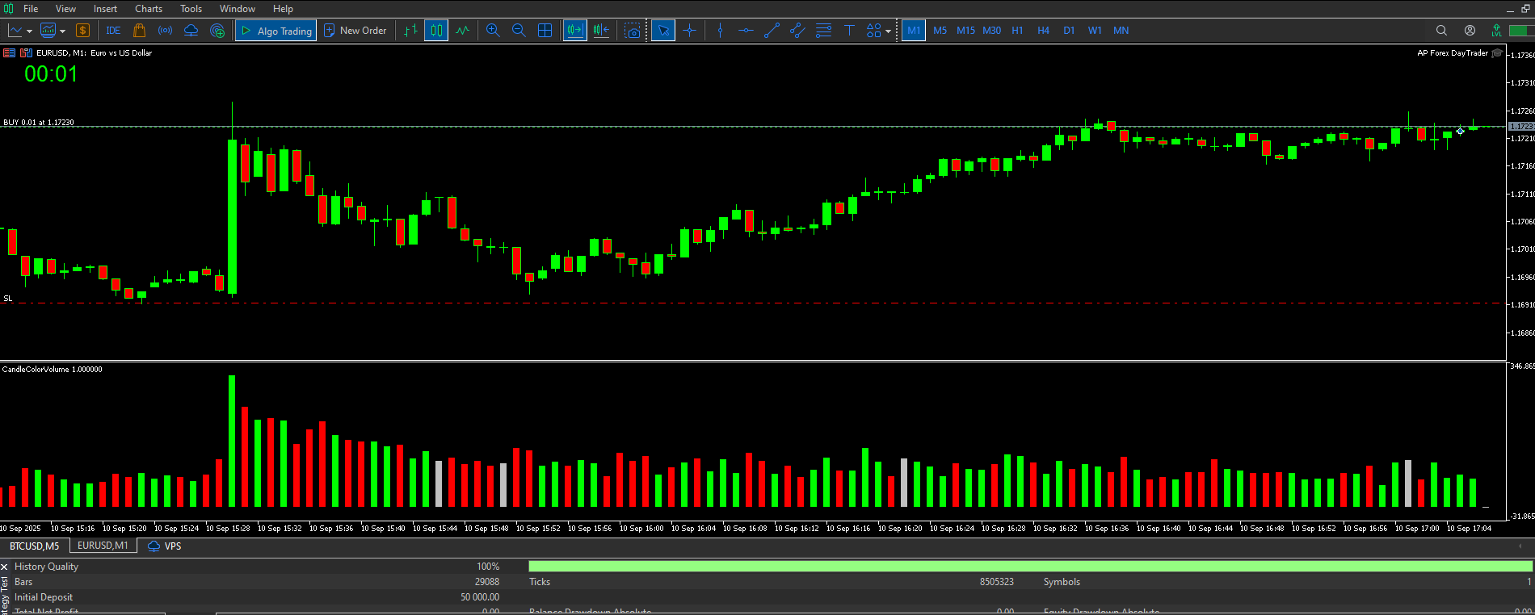Switch to the BTCUSD,M5 chart tab
This screenshot has width=1535, height=615.
(35, 546)
